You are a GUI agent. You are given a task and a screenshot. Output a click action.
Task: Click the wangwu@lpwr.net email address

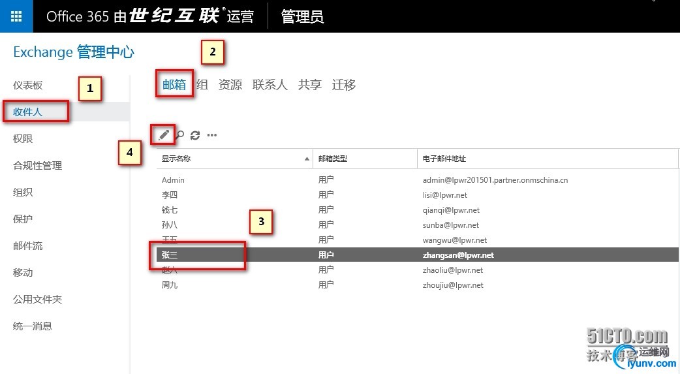tap(454, 240)
